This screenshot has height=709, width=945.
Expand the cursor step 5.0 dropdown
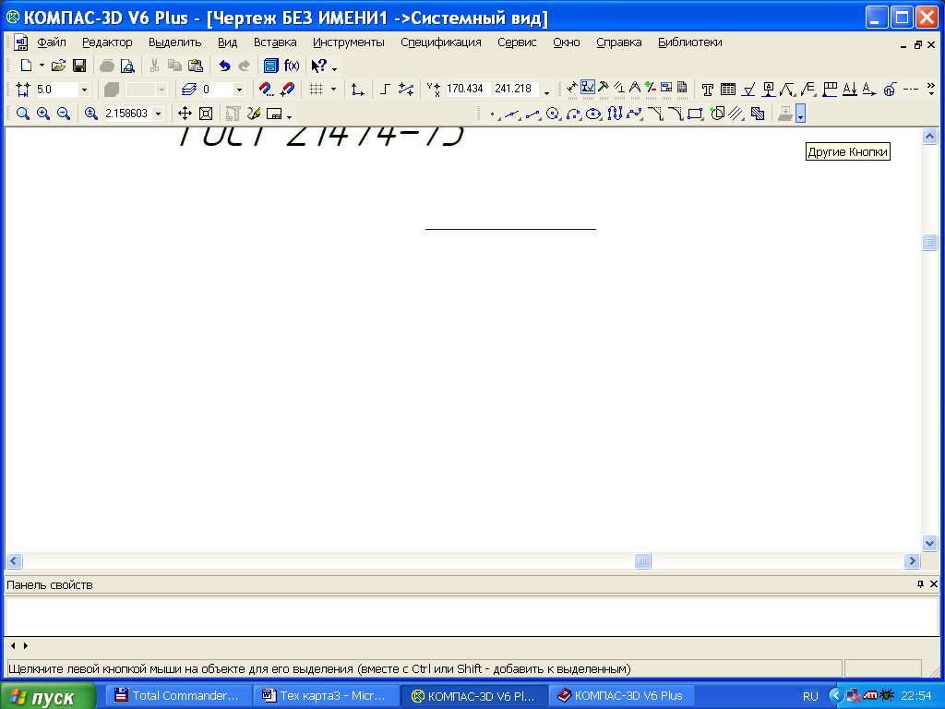(84, 90)
